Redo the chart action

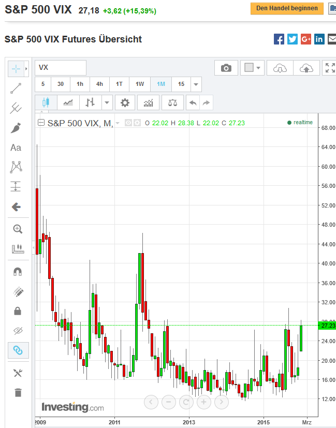point(207,102)
